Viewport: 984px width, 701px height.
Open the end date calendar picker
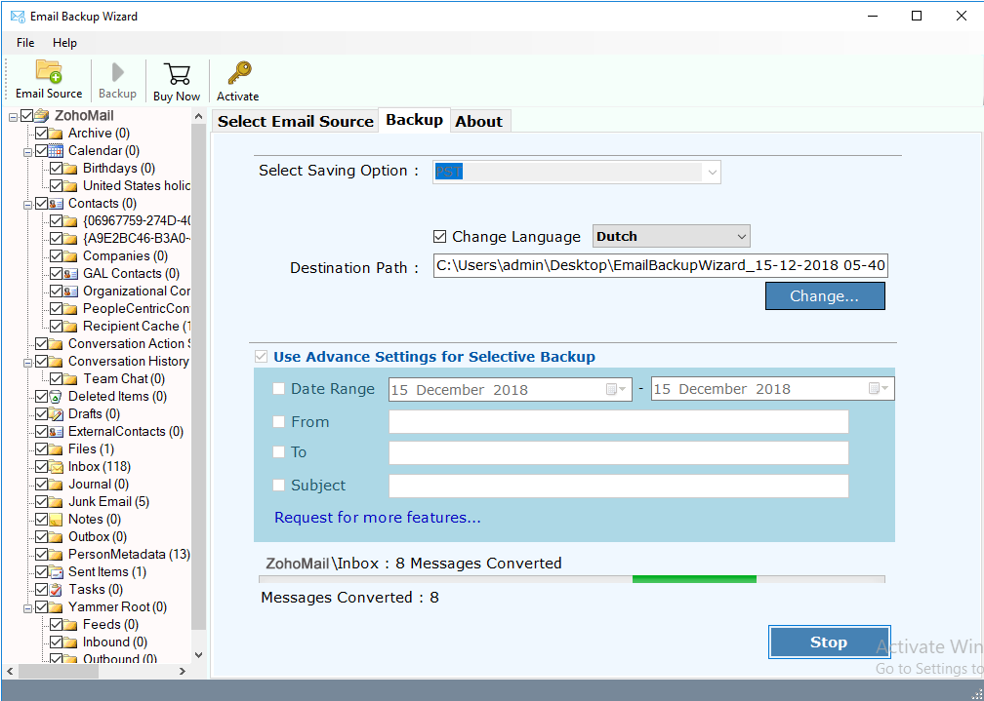tap(879, 389)
